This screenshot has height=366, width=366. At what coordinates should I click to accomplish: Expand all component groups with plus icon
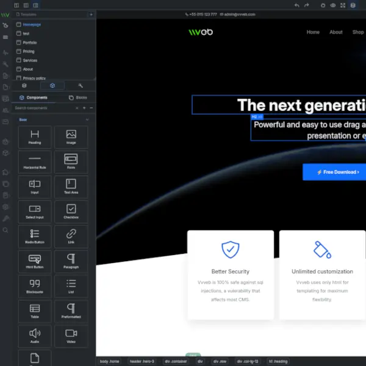click(x=84, y=108)
